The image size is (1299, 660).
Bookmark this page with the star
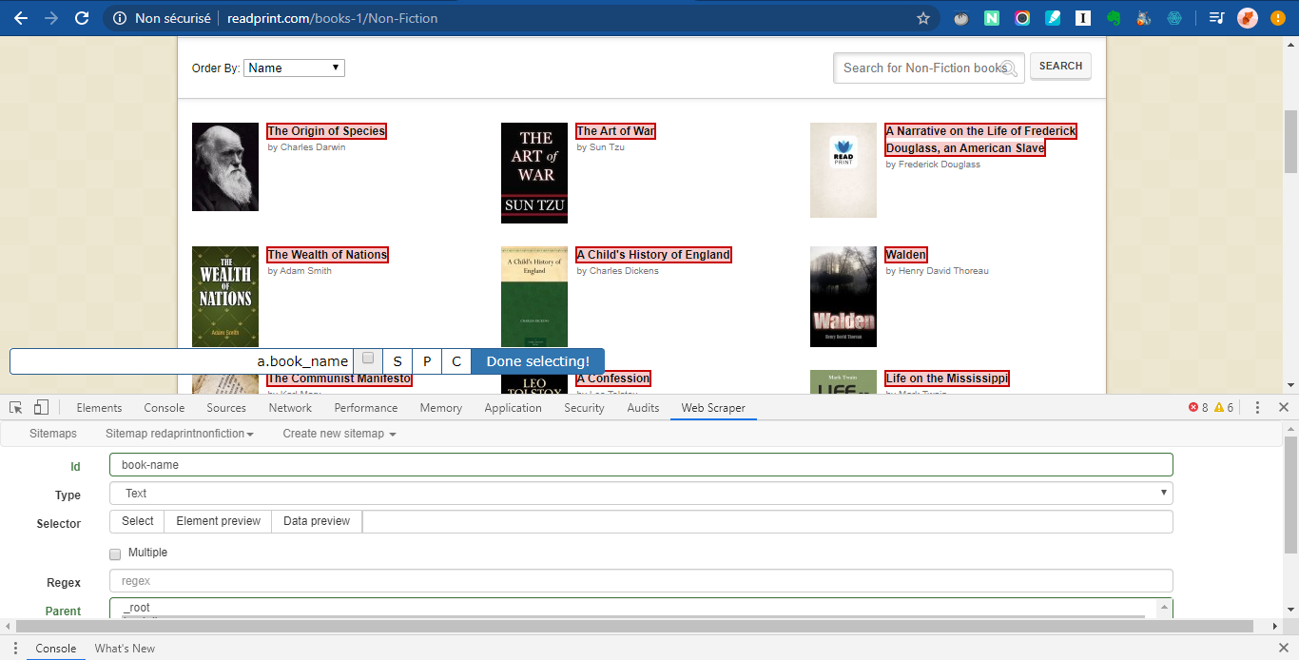(922, 18)
